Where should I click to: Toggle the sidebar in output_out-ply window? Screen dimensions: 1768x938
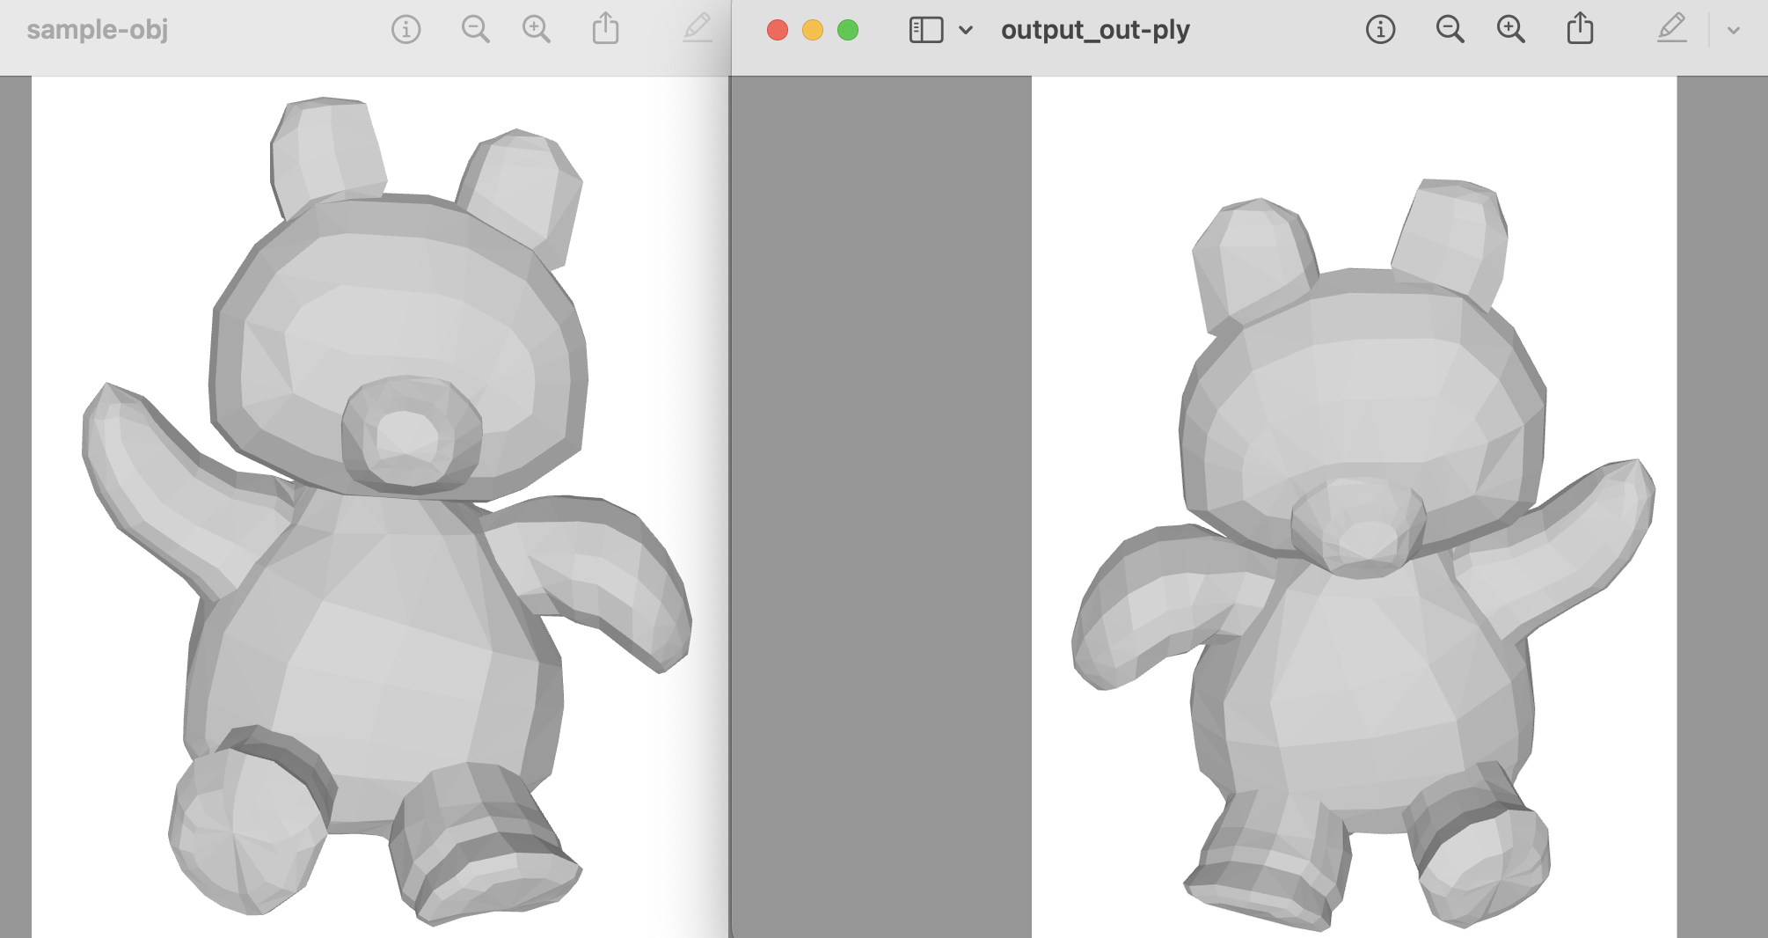(925, 30)
